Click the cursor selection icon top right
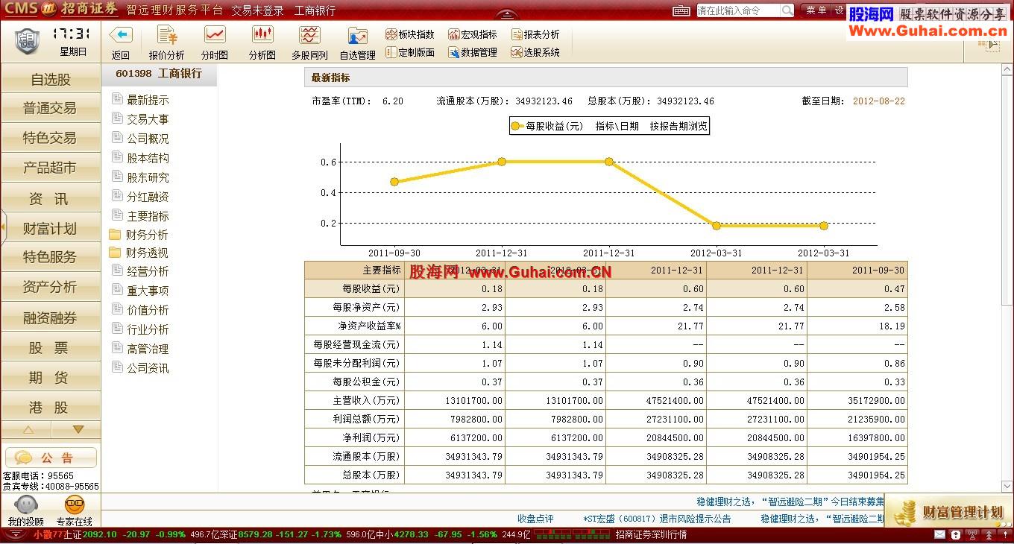 (992, 44)
